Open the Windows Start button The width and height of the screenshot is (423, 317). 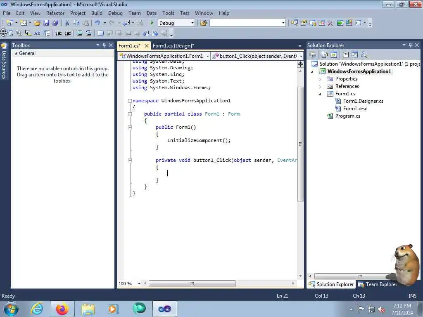pos(11,309)
